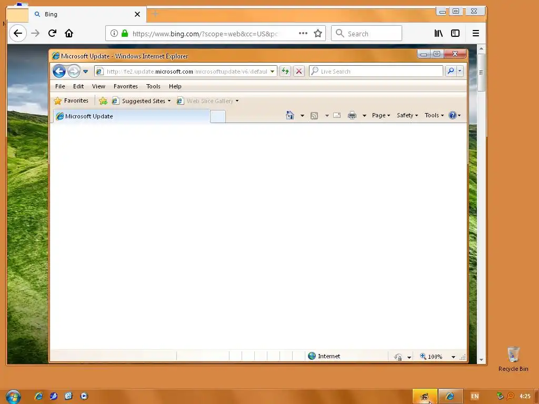Open the Windows Start orb

13,397
